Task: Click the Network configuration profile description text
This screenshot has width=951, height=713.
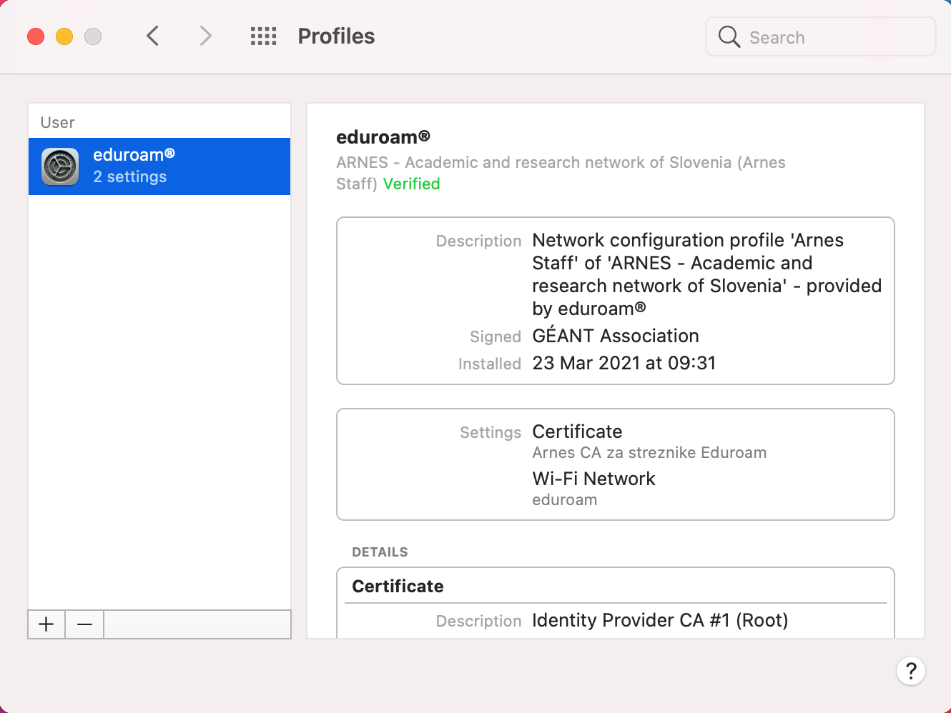Action: (x=706, y=274)
